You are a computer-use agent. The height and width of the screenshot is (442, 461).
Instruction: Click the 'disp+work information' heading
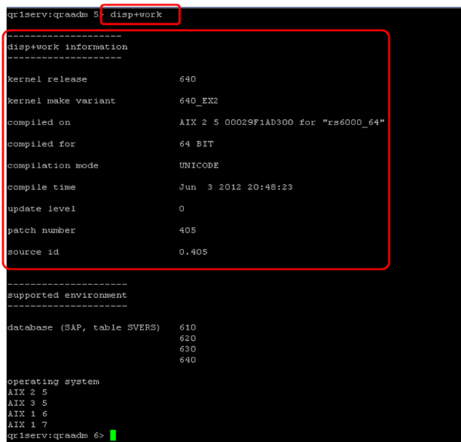click(x=67, y=47)
